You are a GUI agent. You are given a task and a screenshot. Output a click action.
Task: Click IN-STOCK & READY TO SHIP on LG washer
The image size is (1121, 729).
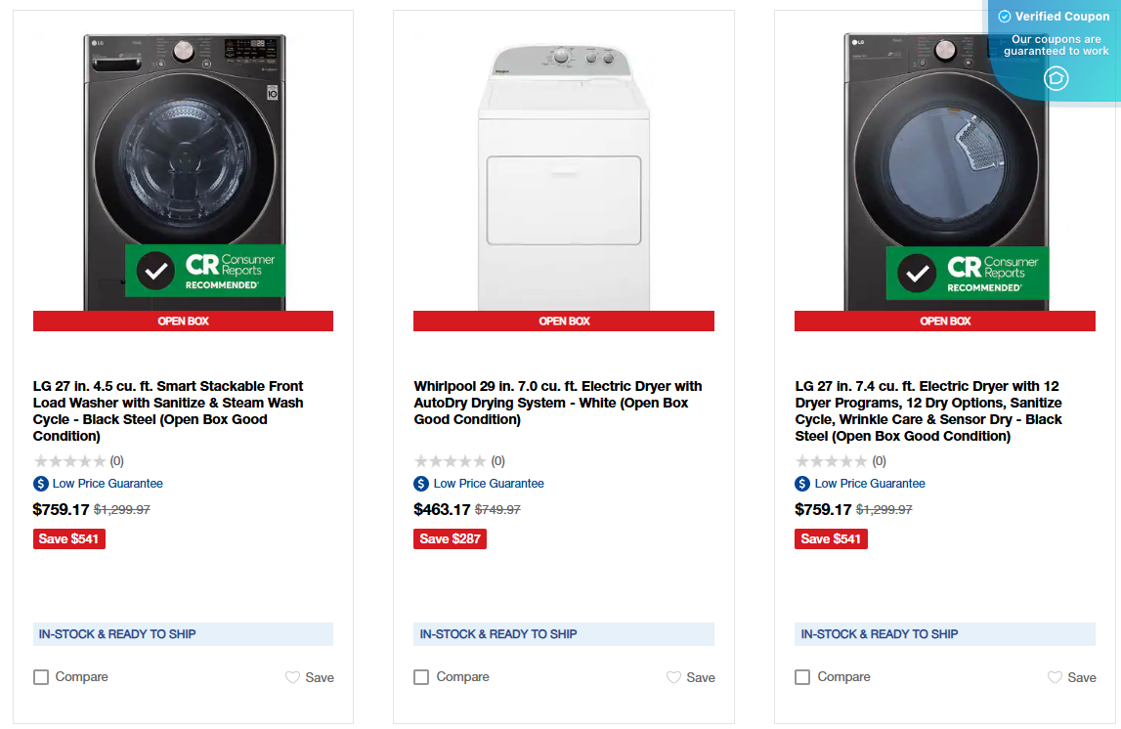coord(183,633)
